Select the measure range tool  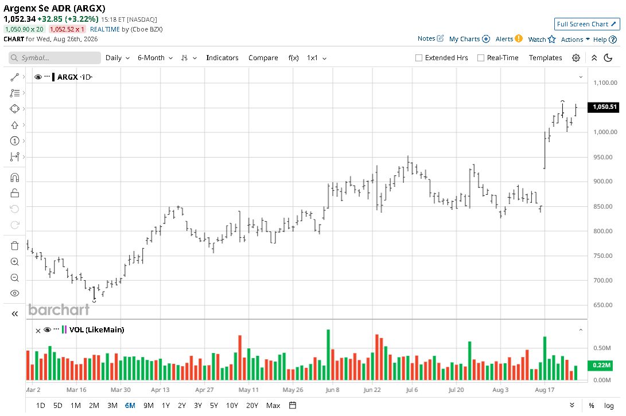coord(15,157)
